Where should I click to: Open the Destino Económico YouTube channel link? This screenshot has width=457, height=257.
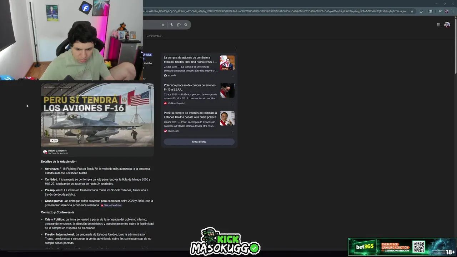[x=57, y=152]
